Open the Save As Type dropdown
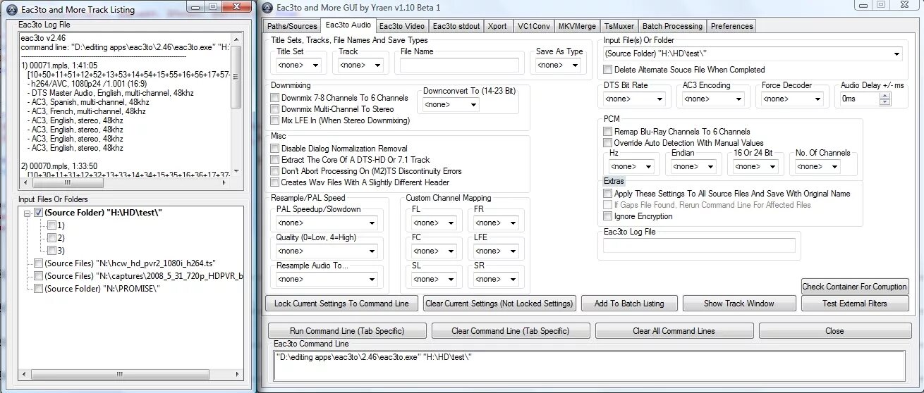Image resolution: width=924 pixels, height=393 pixels. pos(558,65)
